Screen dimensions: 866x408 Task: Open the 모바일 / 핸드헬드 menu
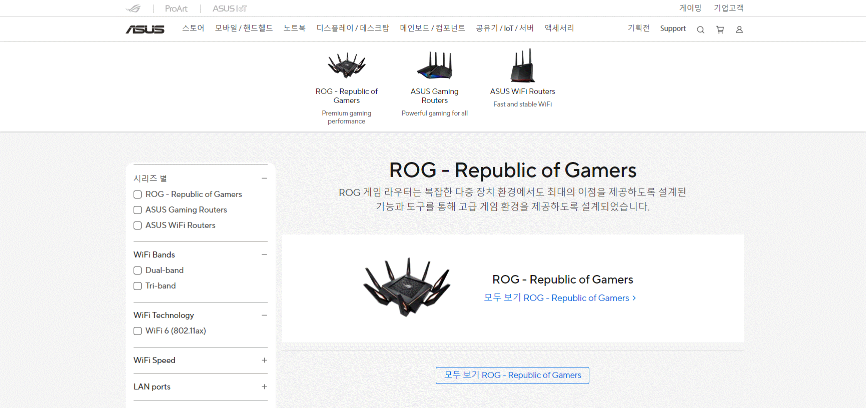[244, 28]
